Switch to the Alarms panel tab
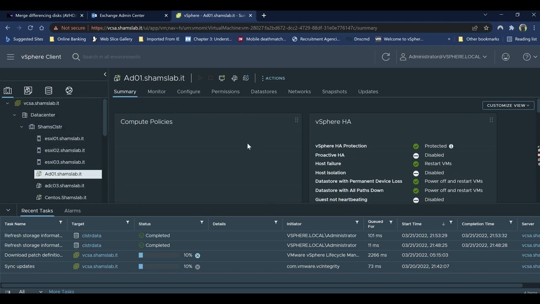The image size is (540, 304). pos(73,211)
